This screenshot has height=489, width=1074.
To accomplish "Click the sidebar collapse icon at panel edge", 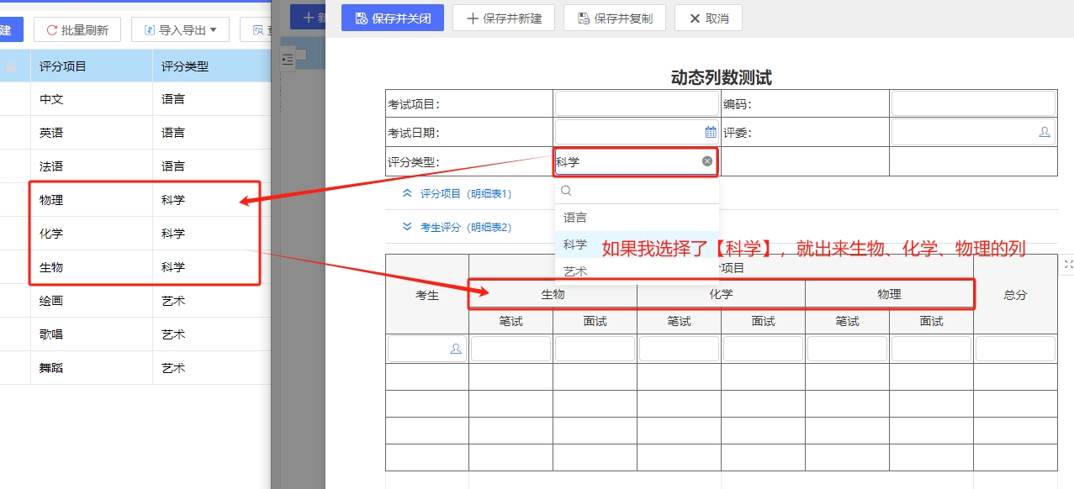I will point(288,59).
